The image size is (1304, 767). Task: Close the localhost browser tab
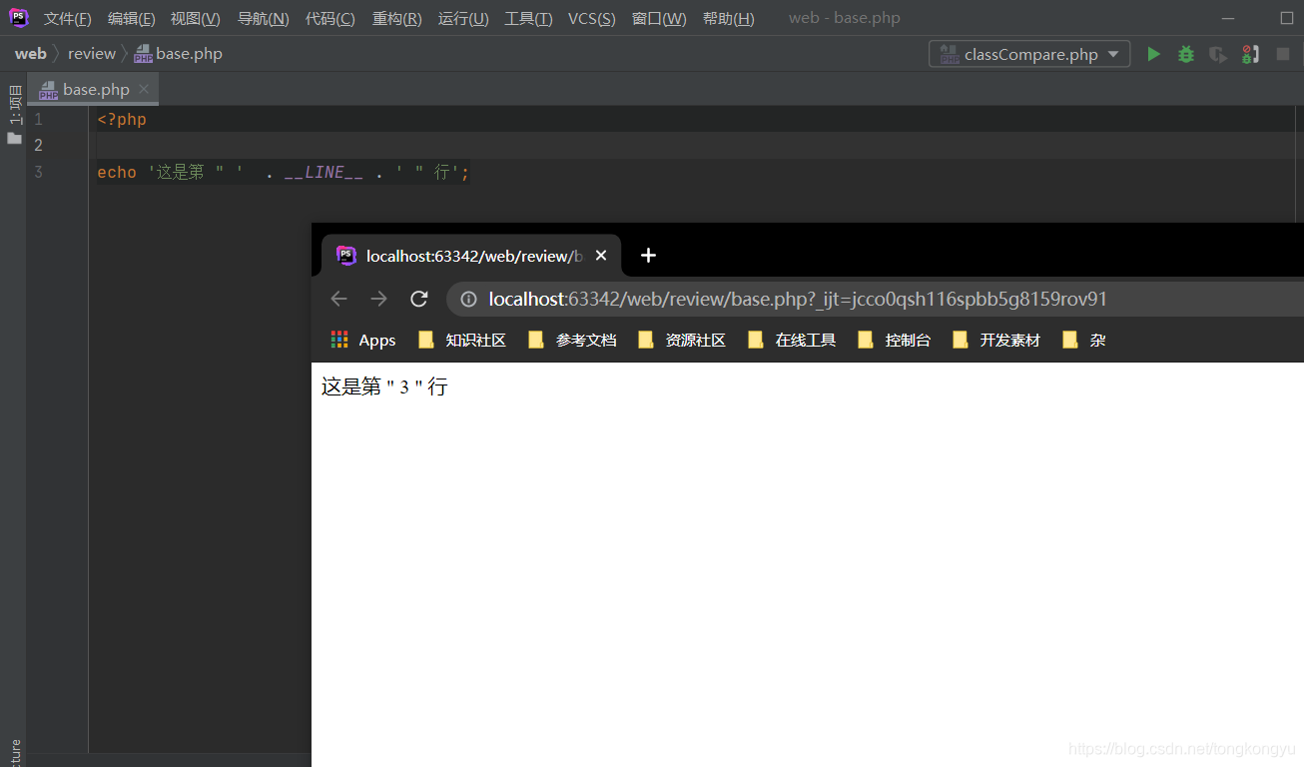pos(601,256)
